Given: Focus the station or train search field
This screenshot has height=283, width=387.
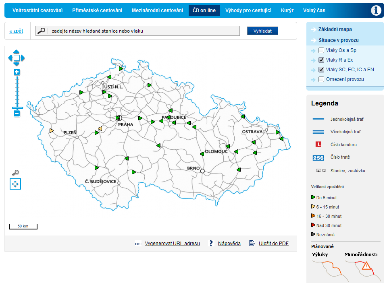Looking at the screenshot, I should (143, 31).
